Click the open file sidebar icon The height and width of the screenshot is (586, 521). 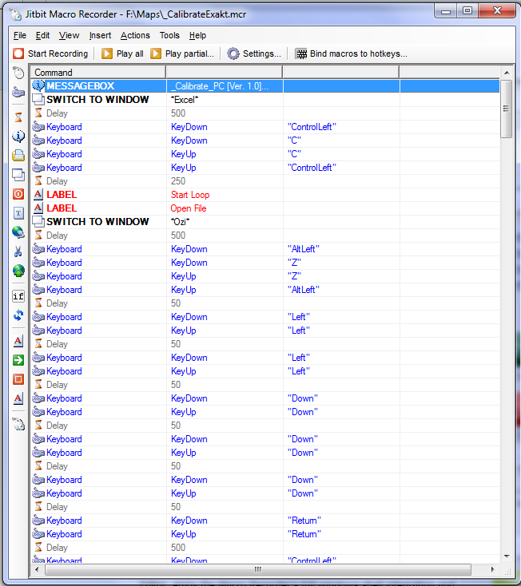coord(18,156)
